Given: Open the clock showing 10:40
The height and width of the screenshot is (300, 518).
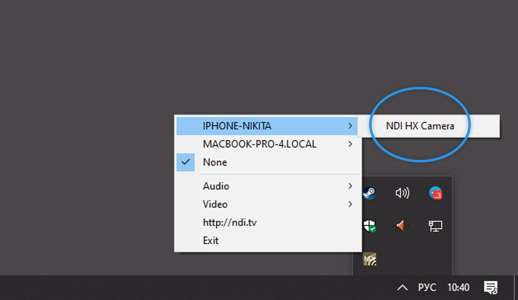Looking at the screenshot, I should (x=458, y=288).
